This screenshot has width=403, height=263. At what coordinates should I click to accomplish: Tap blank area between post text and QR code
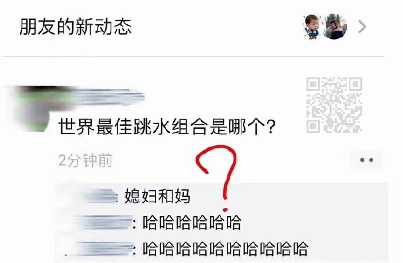tap(291, 127)
